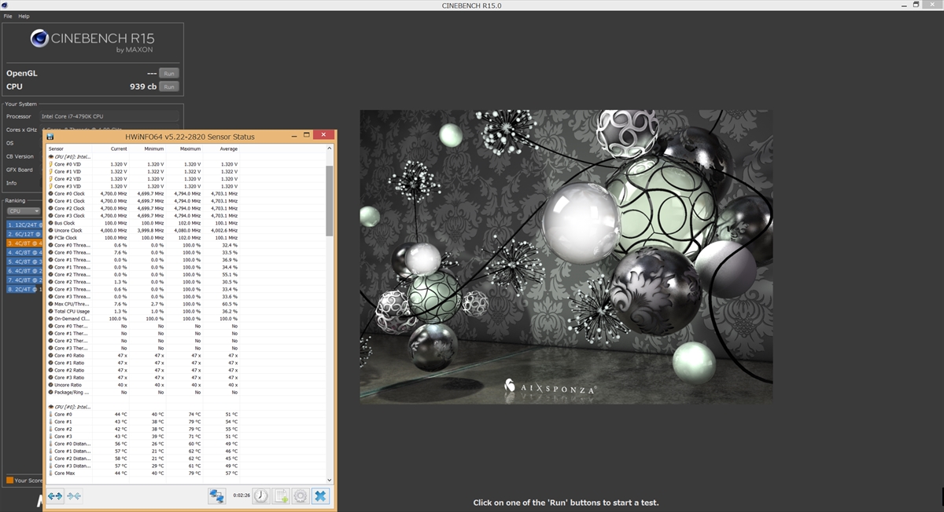Open HWiNFO sensor settings gear icon

(300, 496)
